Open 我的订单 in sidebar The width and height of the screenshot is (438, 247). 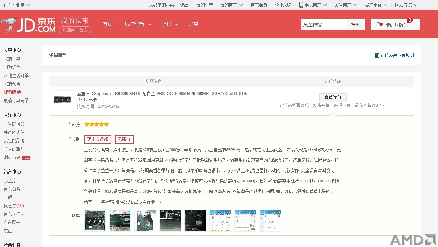click(x=12, y=59)
